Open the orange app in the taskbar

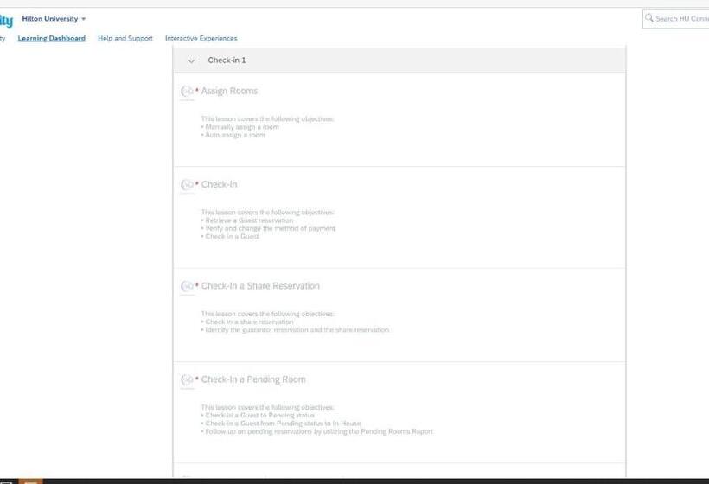coord(31,481)
